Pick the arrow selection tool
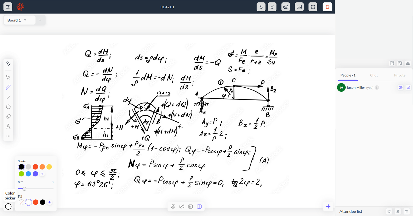 pos(8,78)
